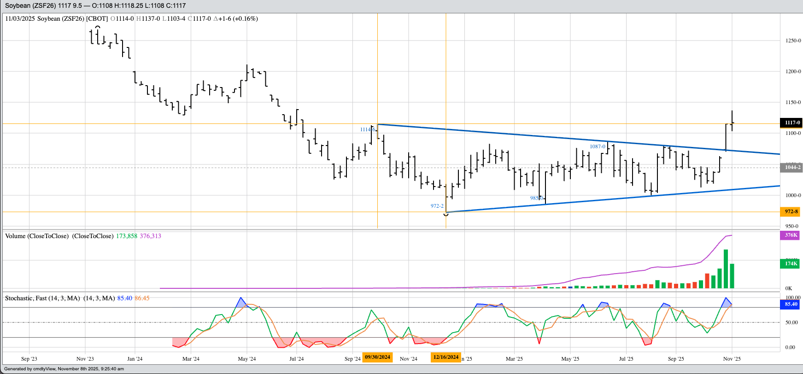Select the 972-8 orange price label
The width and height of the screenshot is (803, 374).
click(x=791, y=211)
